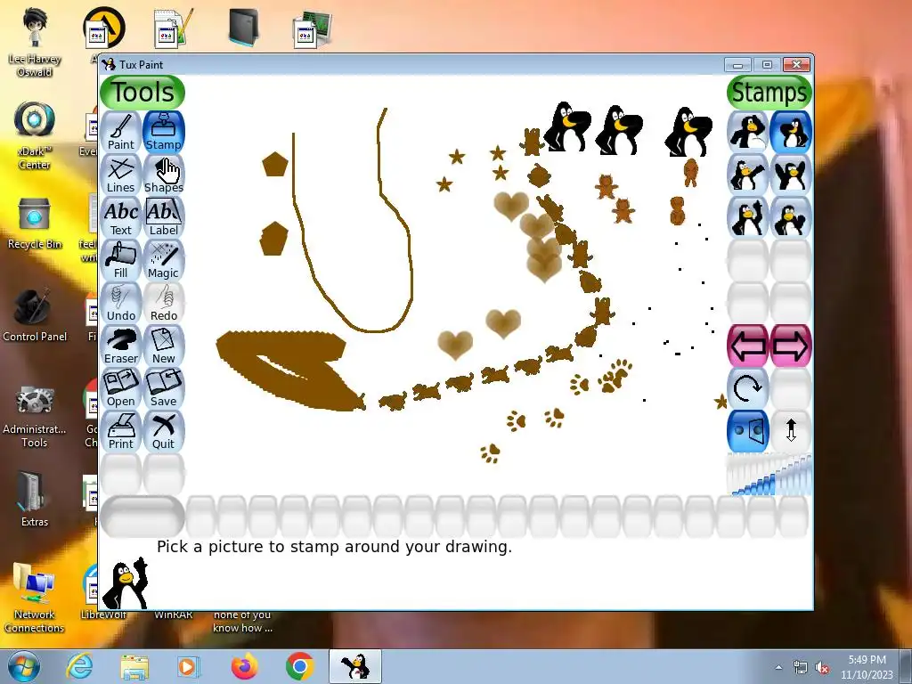Choose the highlighted Tux stamp, hand on hip
Screen dimensions: 912x684
pos(791,132)
